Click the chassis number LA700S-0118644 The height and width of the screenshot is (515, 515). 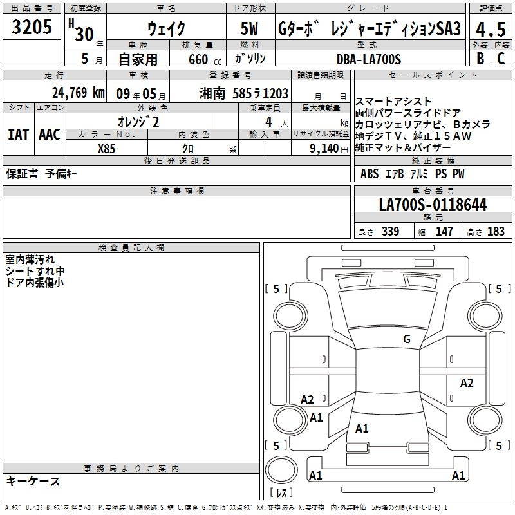pos(433,205)
